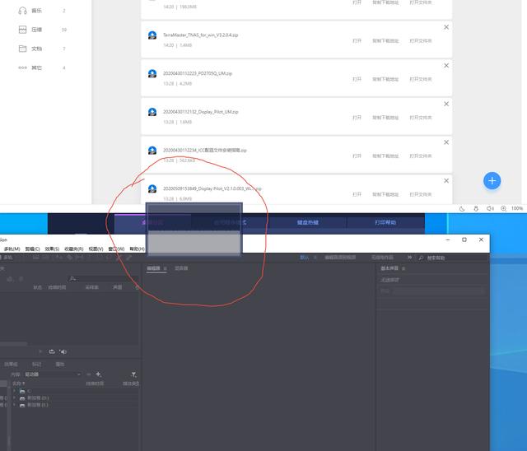Click 打开 for TerraMaster_TNAS_for_win zip
527x451 pixels.
[x=357, y=41]
